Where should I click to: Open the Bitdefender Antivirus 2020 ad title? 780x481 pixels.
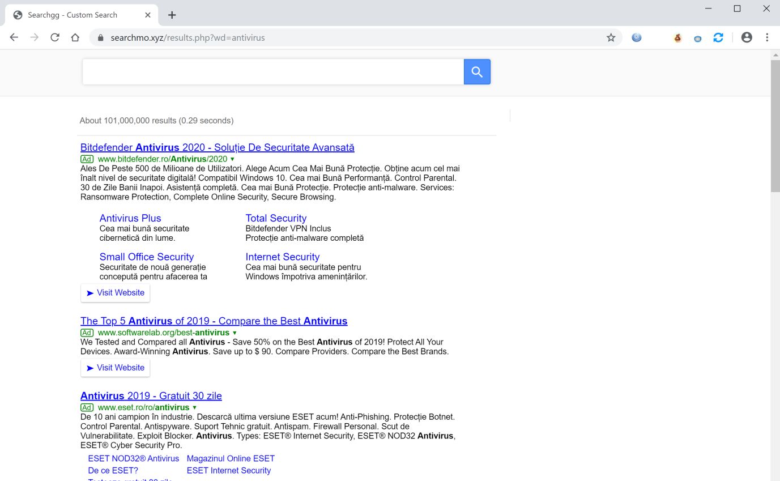pyautogui.click(x=218, y=148)
